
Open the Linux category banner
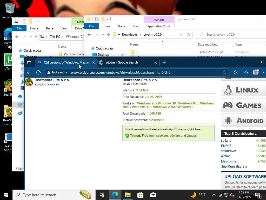[x=243, y=90]
